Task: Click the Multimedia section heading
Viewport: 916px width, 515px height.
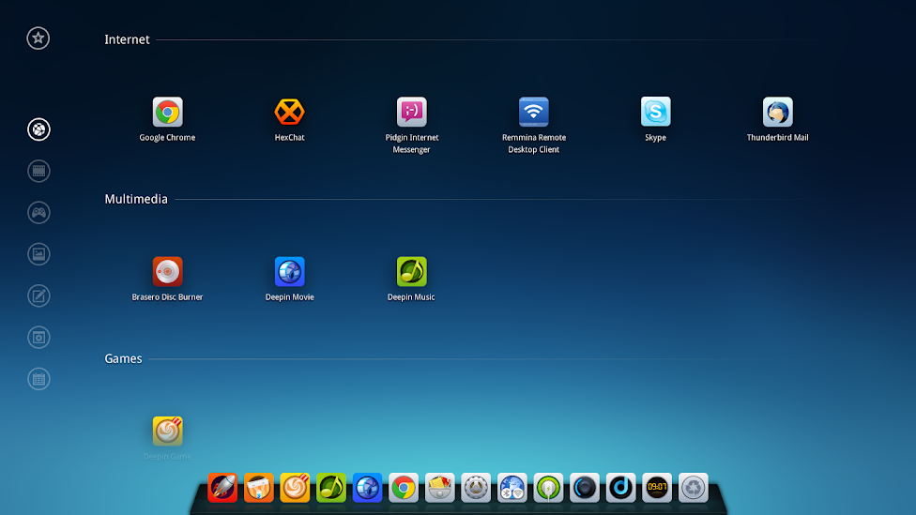Action: [x=136, y=199]
